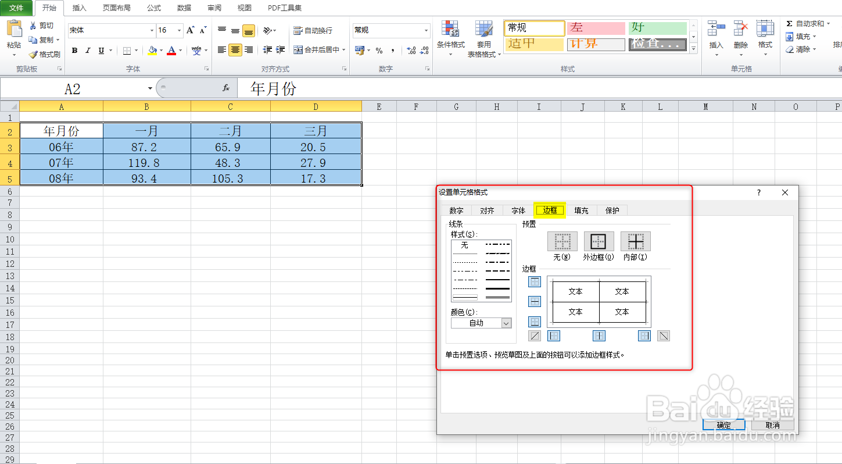Toggle top vertical alignment

pyautogui.click(x=222, y=30)
